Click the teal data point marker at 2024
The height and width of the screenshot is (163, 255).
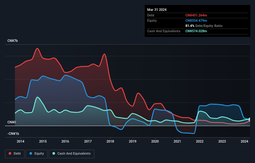pos(250,119)
